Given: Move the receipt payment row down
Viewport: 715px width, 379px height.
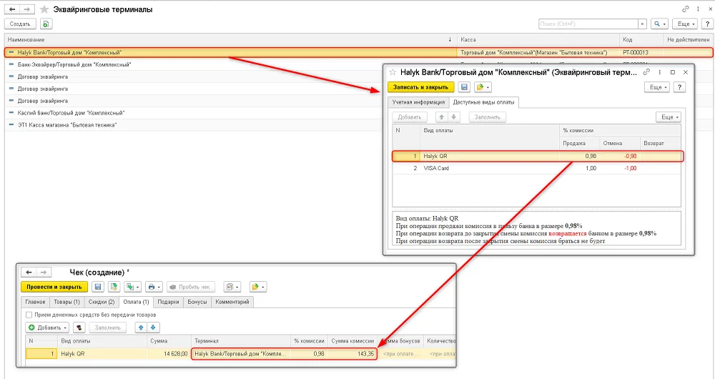Looking at the screenshot, I should (x=153, y=328).
